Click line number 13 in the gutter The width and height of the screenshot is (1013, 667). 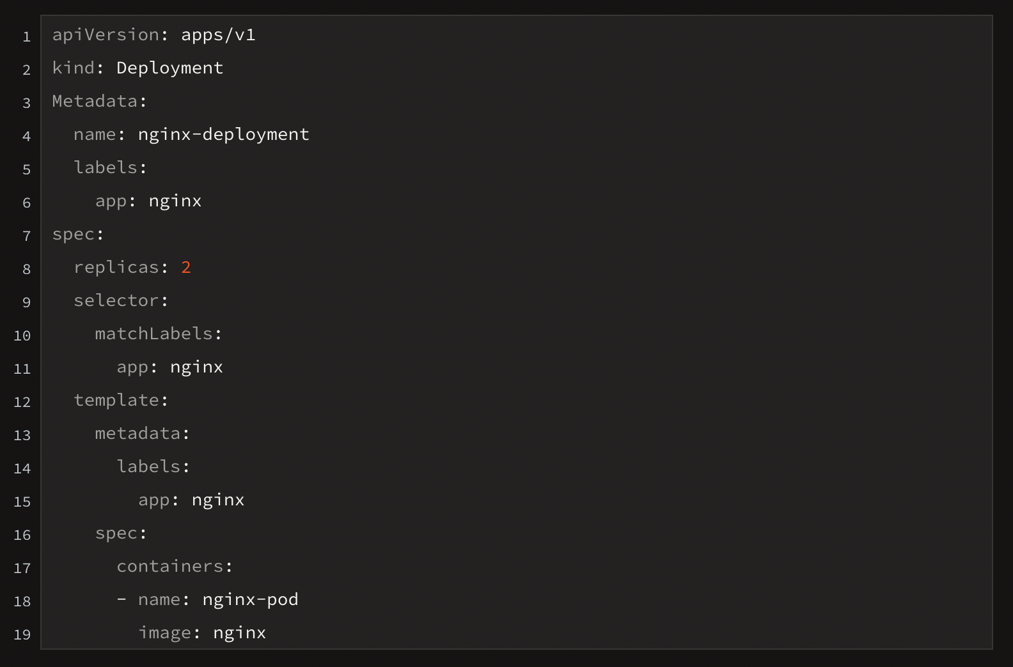point(22,435)
